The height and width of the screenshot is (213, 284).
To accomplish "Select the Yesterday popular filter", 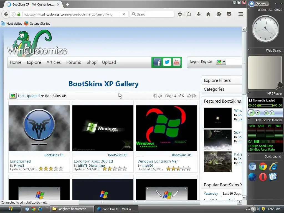I will point(211,194).
